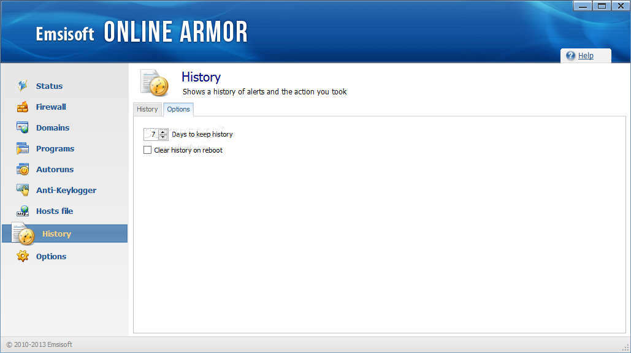631x353 pixels.
Task: Click the Options gear icon
Action: [x=23, y=256]
